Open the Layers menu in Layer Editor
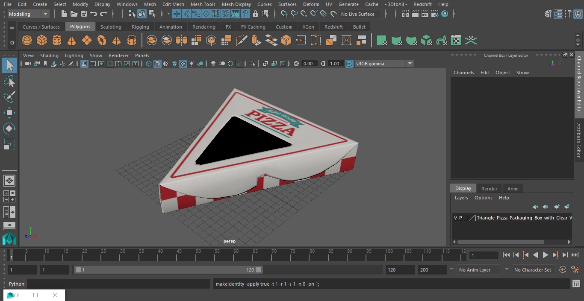This screenshot has height=301, width=584. pyautogui.click(x=461, y=198)
